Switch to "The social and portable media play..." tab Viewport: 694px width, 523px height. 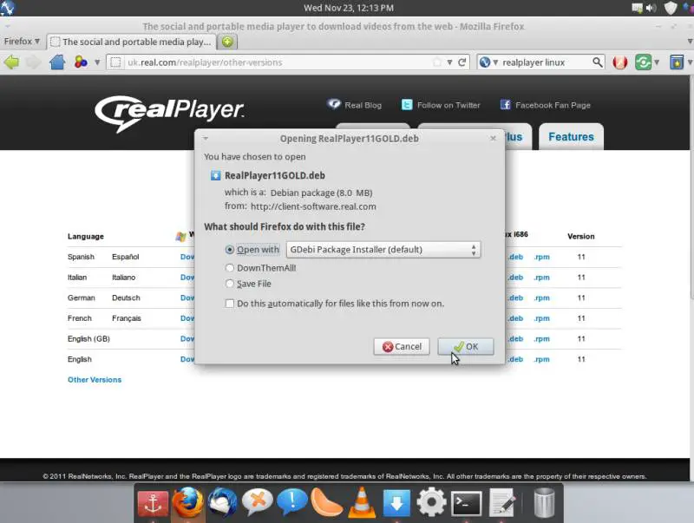(132, 42)
